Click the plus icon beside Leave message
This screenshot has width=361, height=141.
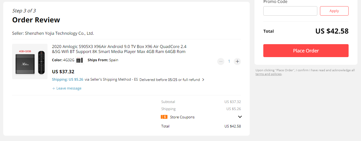tap(54, 88)
